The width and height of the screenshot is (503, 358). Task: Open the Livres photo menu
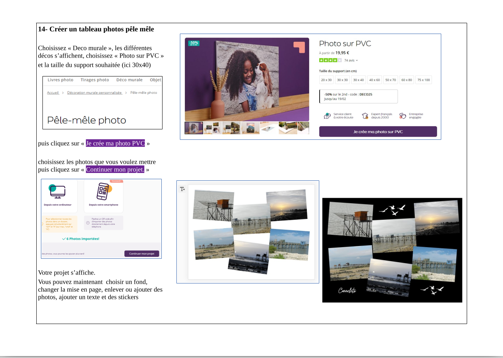click(60, 80)
